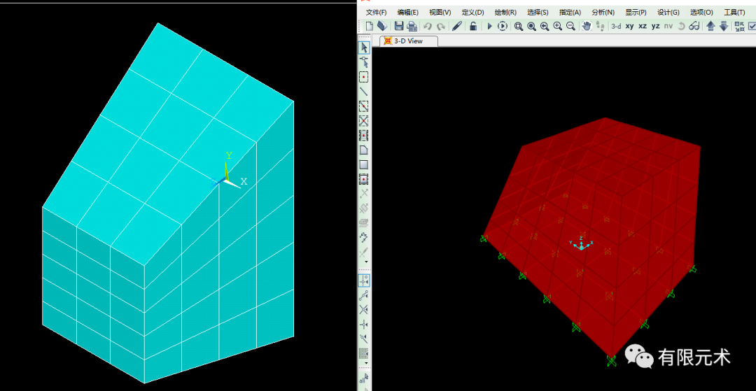Select the Draw Rectangular Area tool
The height and width of the screenshot is (391, 756).
click(x=364, y=164)
